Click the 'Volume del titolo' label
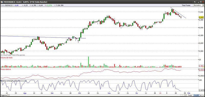 coord(7,58)
